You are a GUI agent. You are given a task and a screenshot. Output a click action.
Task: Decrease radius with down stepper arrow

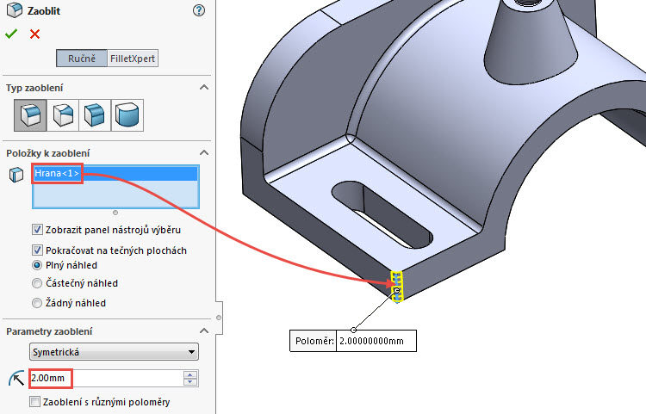pos(190,382)
